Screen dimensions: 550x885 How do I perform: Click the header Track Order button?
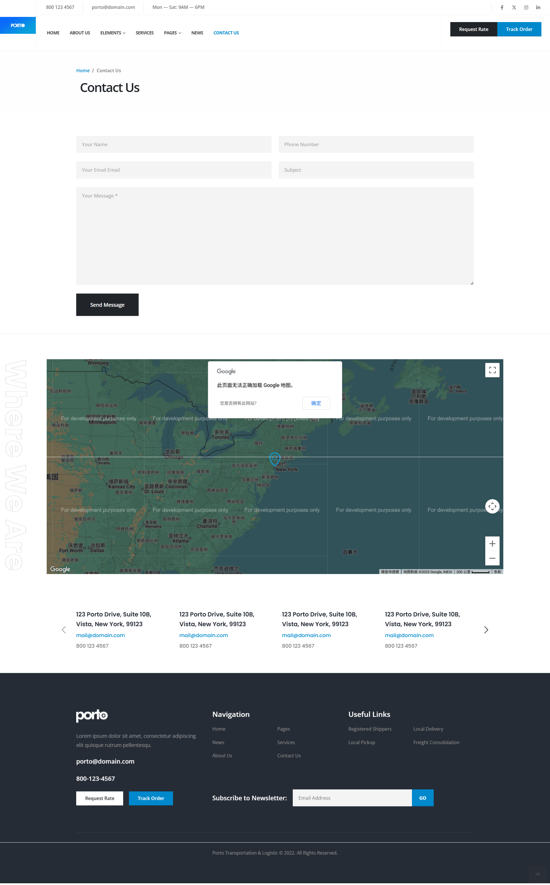(x=519, y=29)
